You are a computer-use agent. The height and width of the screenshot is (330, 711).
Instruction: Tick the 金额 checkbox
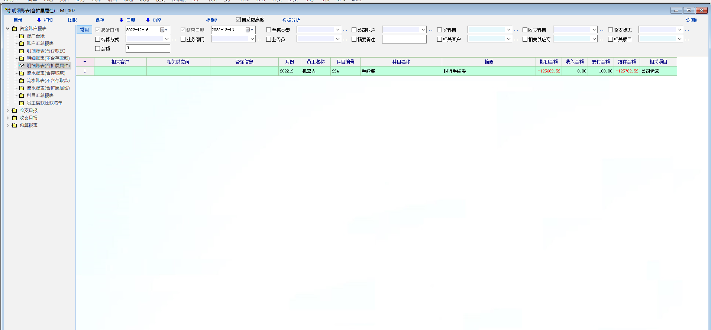pyautogui.click(x=97, y=49)
